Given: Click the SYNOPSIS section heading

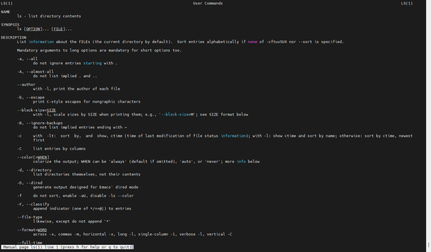Looking at the screenshot, I should click(10, 25).
